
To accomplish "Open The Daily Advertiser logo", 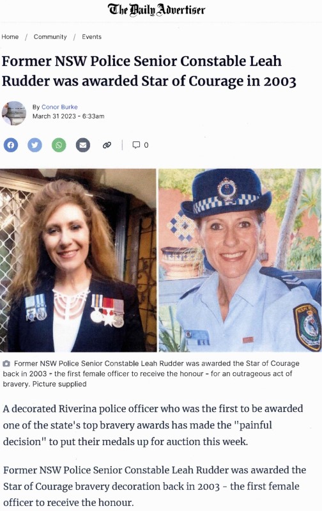I will [x=157, y=10].
